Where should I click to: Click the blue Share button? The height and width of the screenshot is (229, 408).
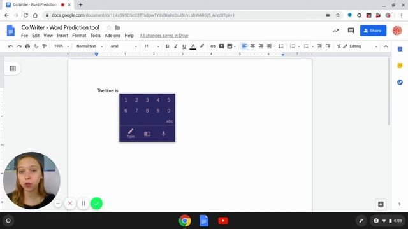pyautogui.click(x=373, y=31)
